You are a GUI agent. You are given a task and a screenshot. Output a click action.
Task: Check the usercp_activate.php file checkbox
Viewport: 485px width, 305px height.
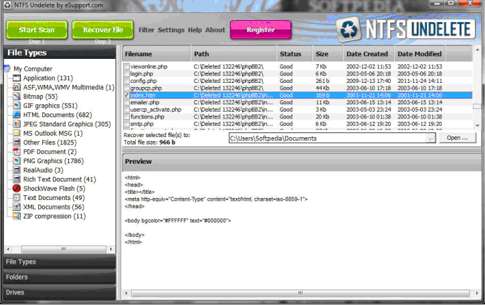[126, 109]
